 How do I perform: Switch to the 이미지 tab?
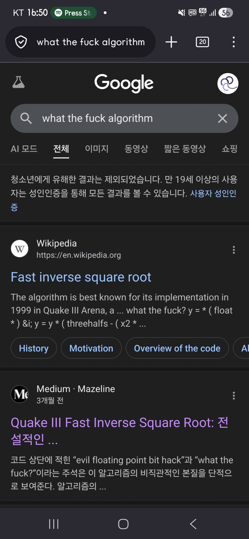click(97, 149)
